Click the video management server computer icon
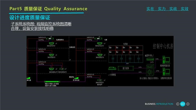Screen dimensions: 196x110 point(166,60)
